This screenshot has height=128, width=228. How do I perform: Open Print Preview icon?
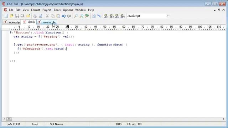pyautogui.click(x=40, y=16)
